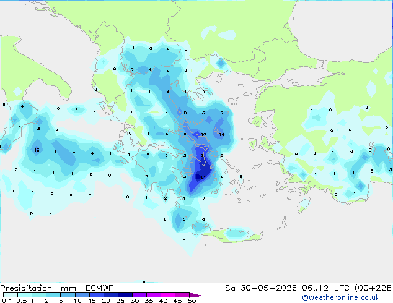The height and width of the screenshot is (303, 393).
Task: Click the legend label '20'
Action: (106, 301)
